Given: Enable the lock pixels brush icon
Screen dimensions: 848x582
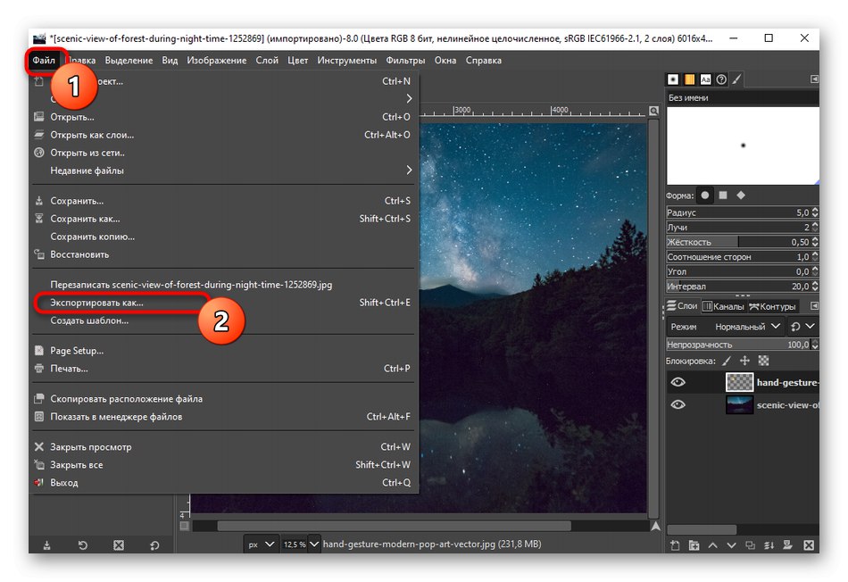Looking at the screenshot, I should 726,361.
